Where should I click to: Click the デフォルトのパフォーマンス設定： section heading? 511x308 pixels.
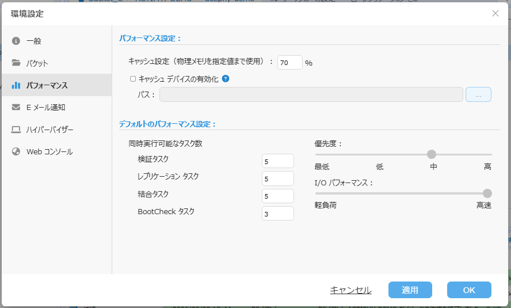point(167,124)
